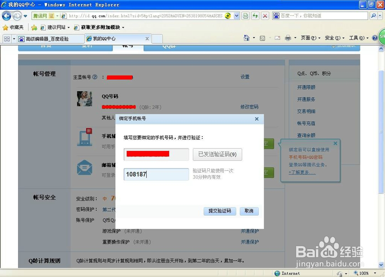385x277 pixels.
Task: Click 开通保护 link for 重要操作保护
Action: point(250,242)
